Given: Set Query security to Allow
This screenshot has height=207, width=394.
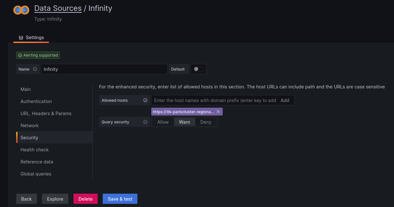Looking at the screenshot, I should pos(163,122).
